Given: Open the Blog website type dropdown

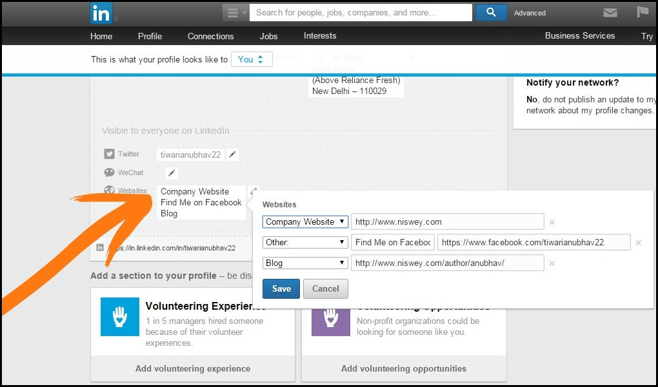Looking at the screenshot, I should pos(305,263).
